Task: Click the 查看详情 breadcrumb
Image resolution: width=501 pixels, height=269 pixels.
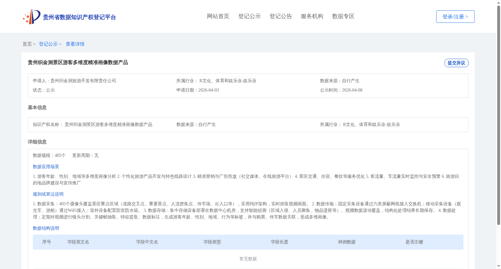Action: coord(75,44)
